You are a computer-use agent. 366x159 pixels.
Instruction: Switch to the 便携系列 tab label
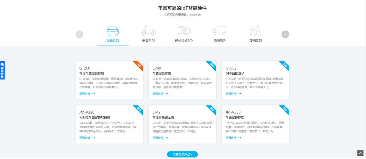(256, 41)
